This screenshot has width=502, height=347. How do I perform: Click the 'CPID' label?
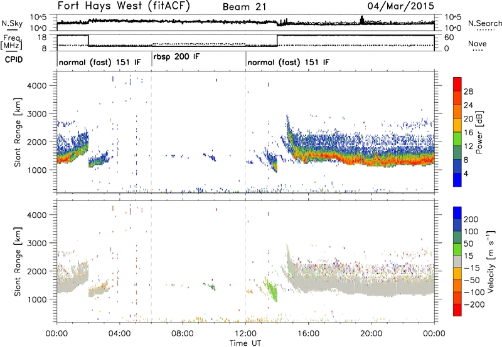[x=14, y=60]
